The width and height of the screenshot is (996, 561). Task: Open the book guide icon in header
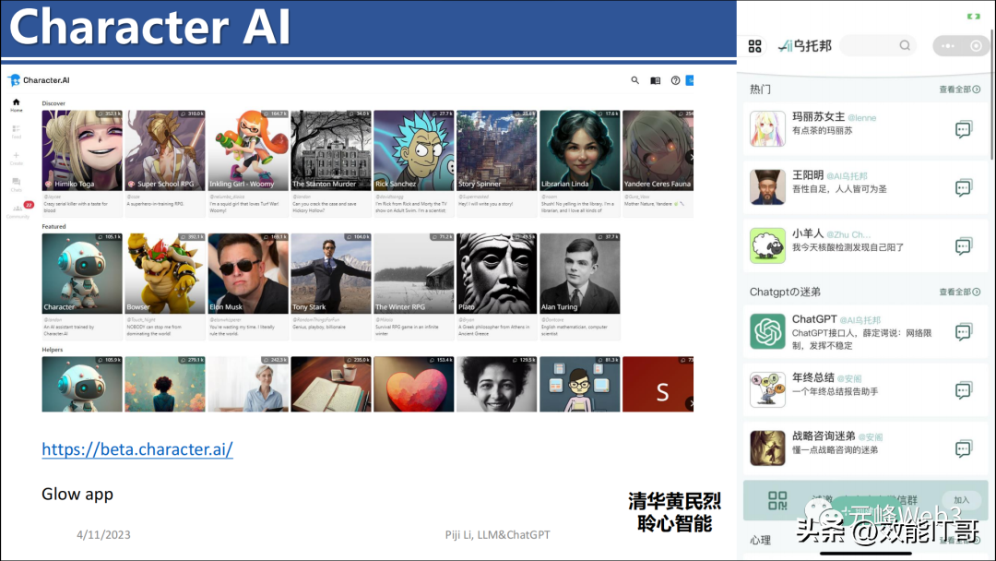(655, 80)
